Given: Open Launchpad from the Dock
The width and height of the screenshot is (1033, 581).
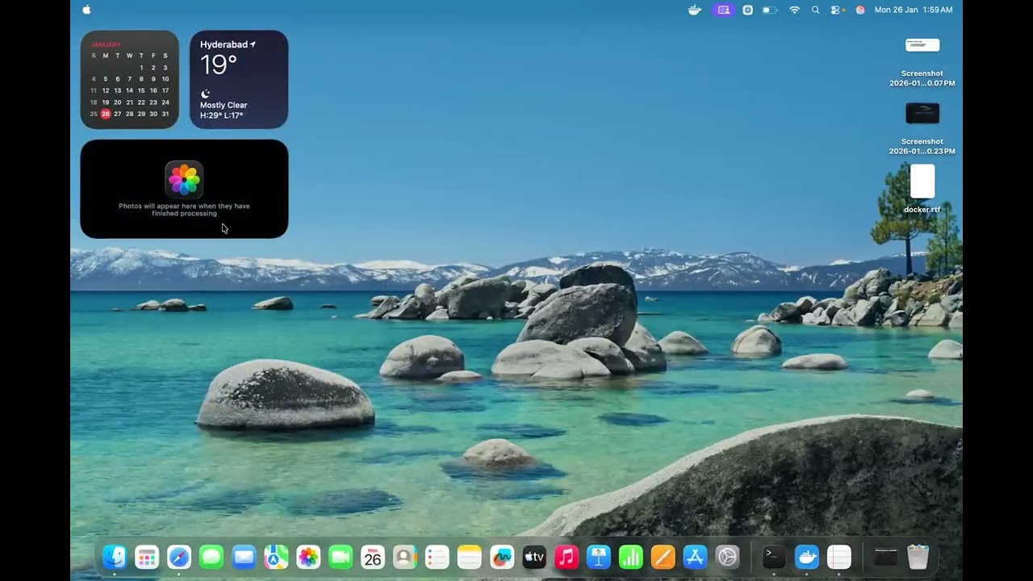Looking at the screenshot, I should click(x=147, y=557).
